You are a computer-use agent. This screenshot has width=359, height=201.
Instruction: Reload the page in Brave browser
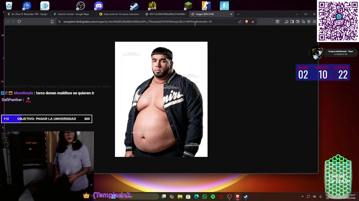click(x=19, y=21)
